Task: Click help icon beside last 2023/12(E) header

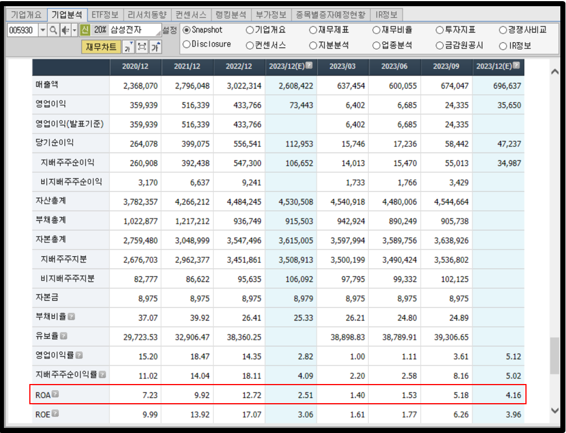Action: tap(516, 65)
